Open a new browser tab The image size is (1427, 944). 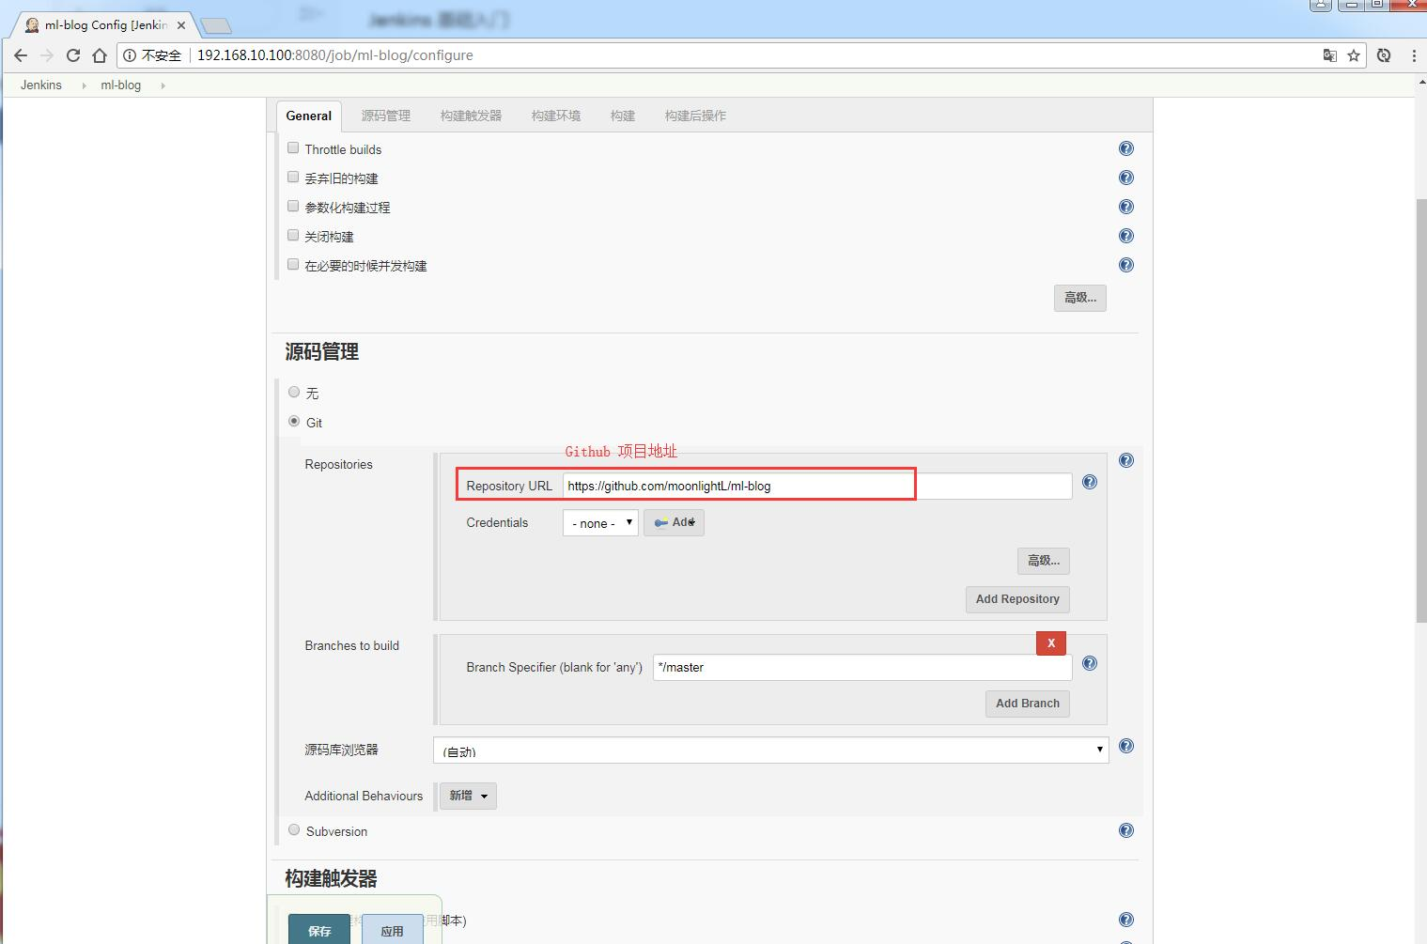[x=215, y=25]
